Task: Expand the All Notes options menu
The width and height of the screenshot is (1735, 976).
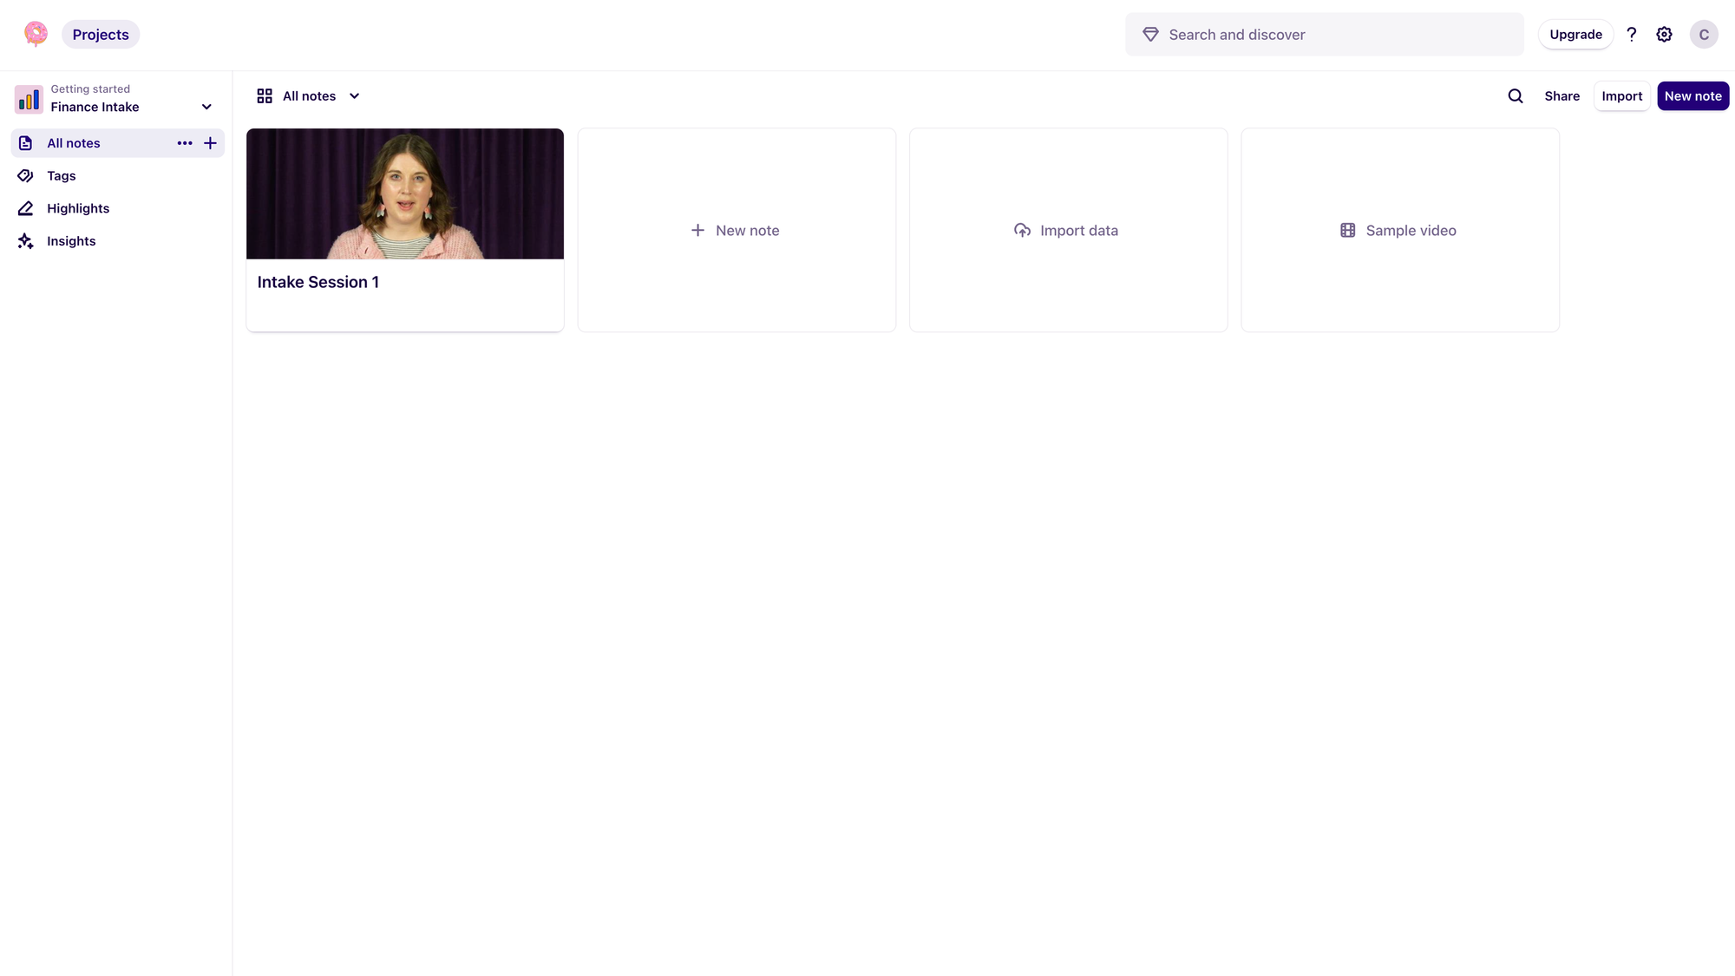Action: (x=184, y=143)
